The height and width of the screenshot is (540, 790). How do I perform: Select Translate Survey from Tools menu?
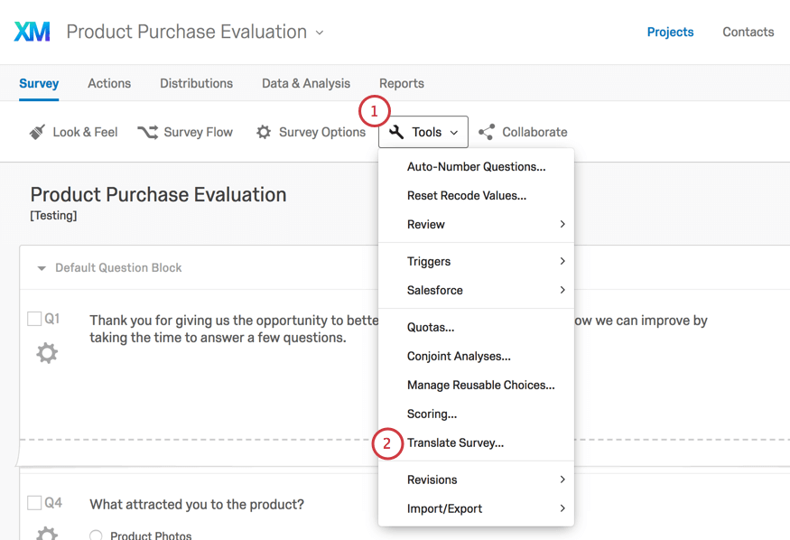point(455,442)
